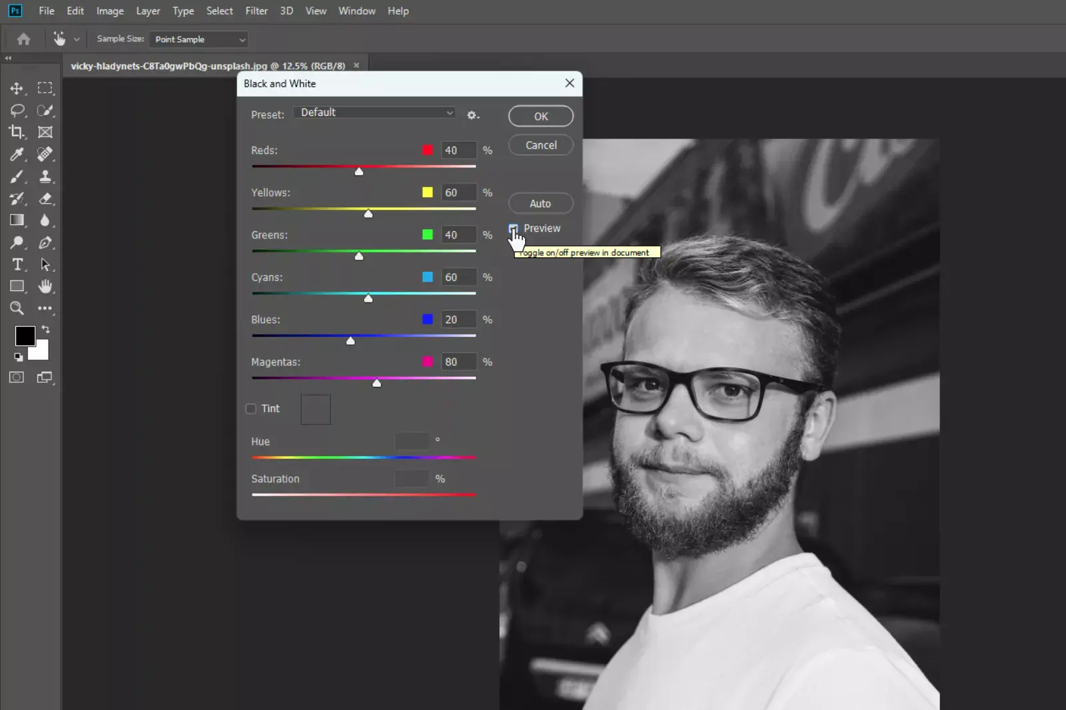Select the Eyedropper tool
This screenshot has width=1066, height=710.
click(x=17, y=155)
